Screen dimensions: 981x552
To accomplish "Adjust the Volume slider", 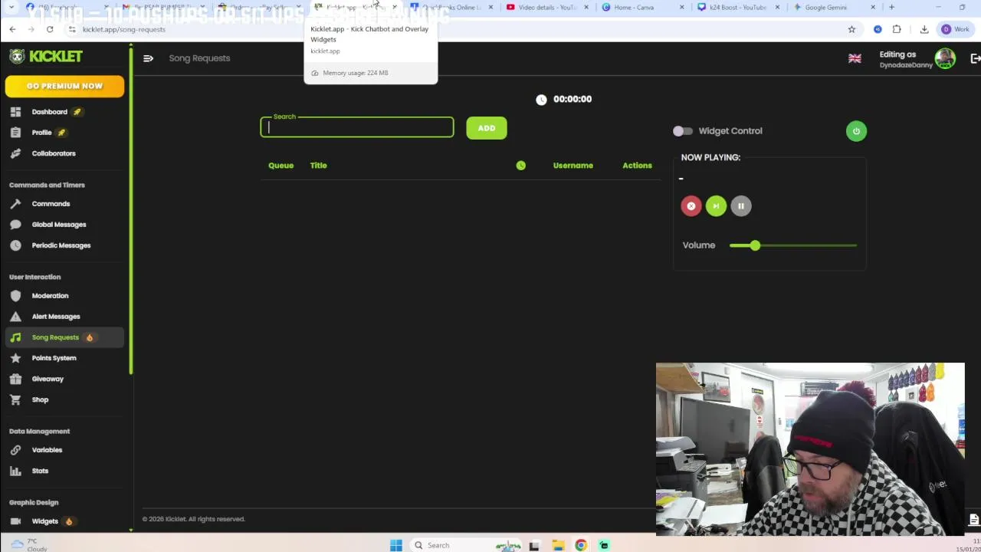I will click(x=793, y=245).
